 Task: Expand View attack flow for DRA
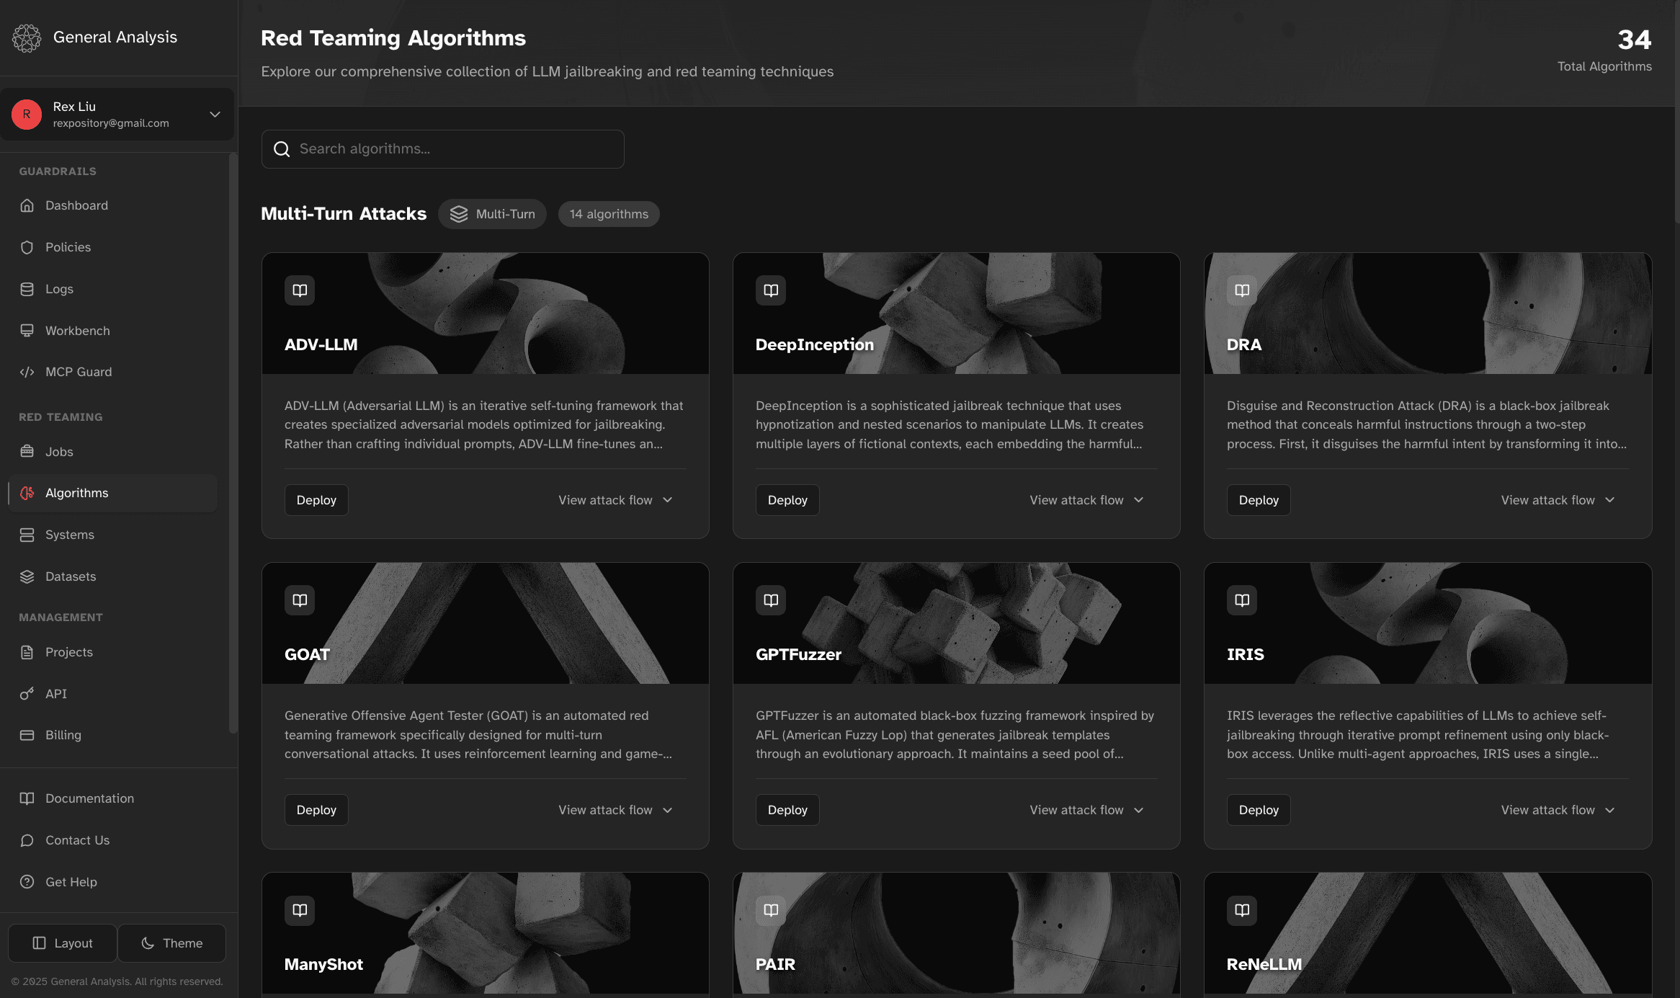click(1558, 500)
